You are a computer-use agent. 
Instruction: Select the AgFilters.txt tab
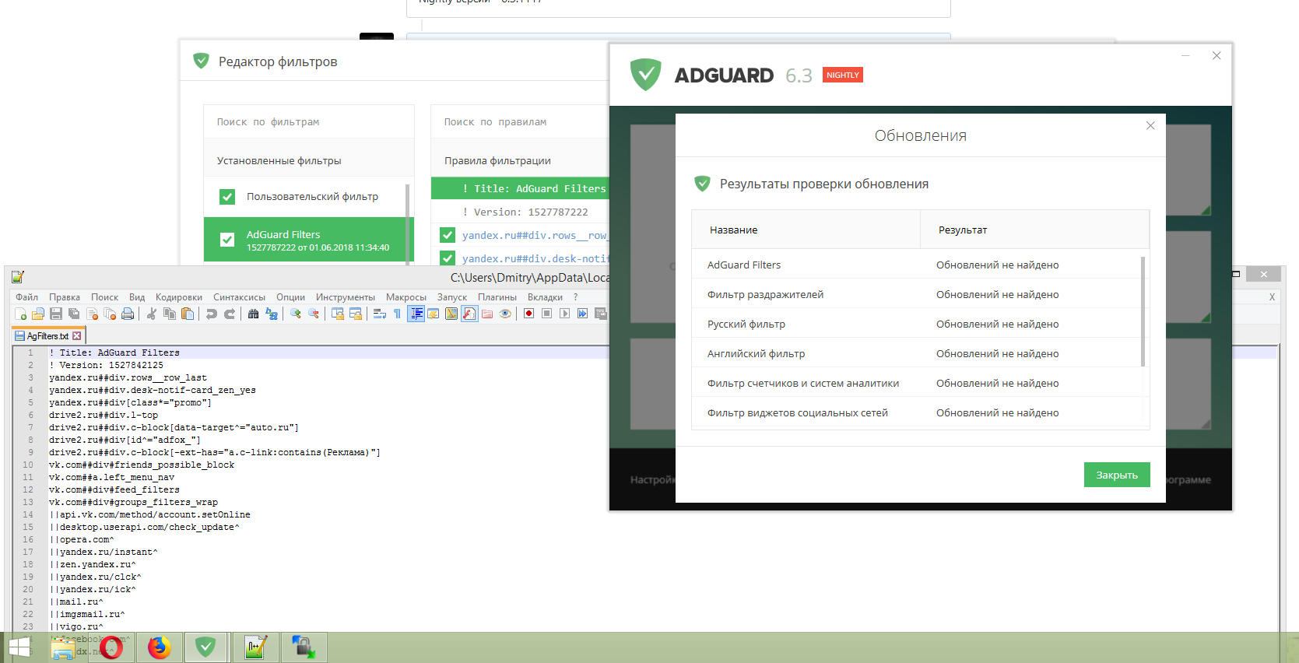tap(47, 336)
